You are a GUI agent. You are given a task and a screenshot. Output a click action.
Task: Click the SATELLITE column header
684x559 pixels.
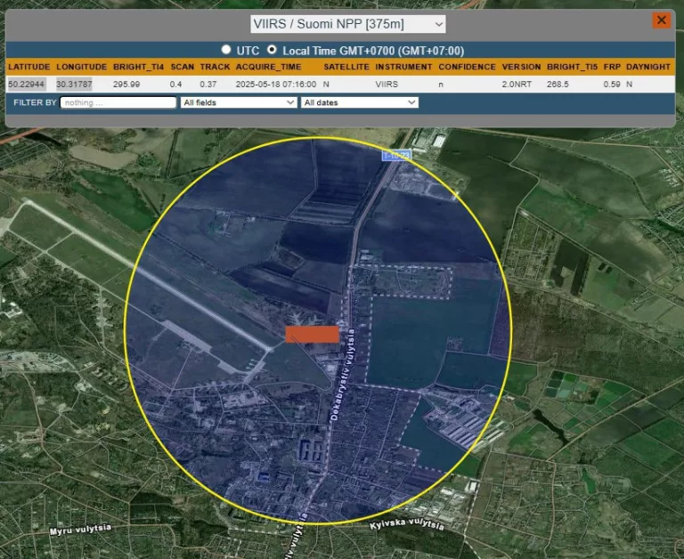[346, 67]
